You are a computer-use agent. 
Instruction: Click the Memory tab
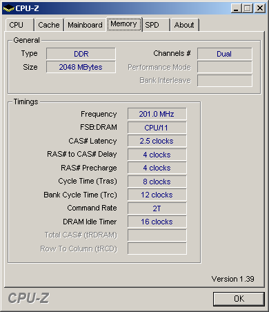(x=124, y=24)
